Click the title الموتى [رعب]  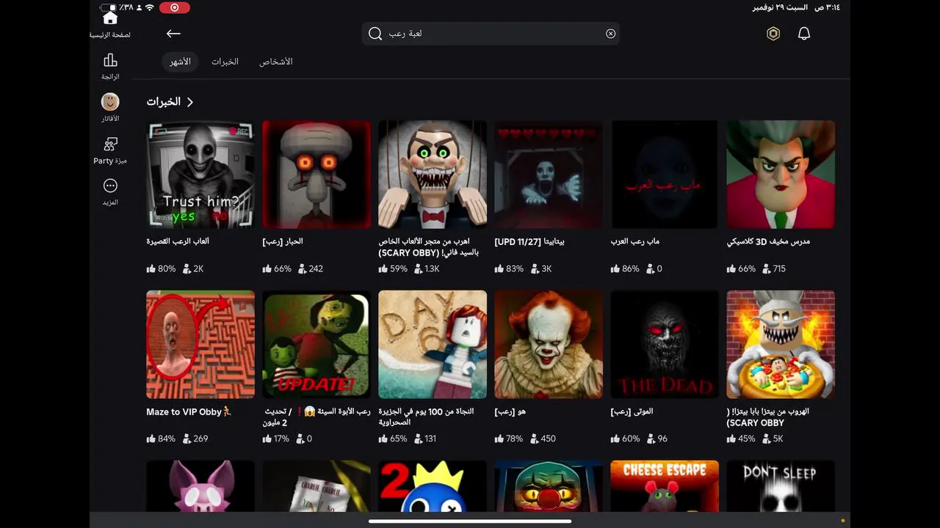(632, 411)
